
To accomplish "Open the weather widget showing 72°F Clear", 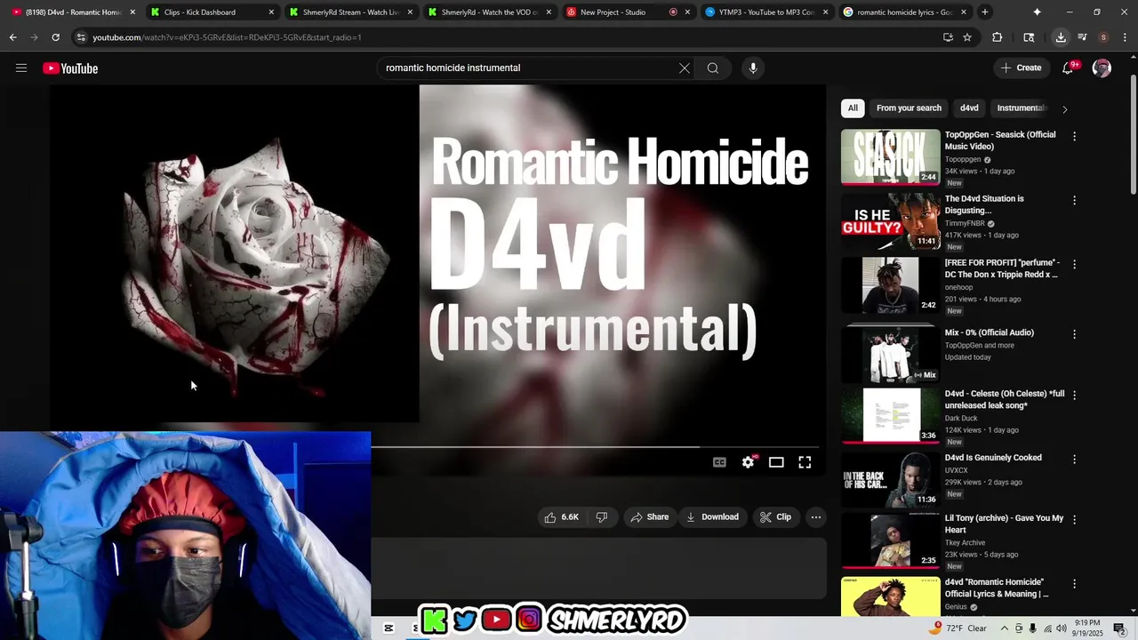I will pyautogui.click(x=958, y=628).
